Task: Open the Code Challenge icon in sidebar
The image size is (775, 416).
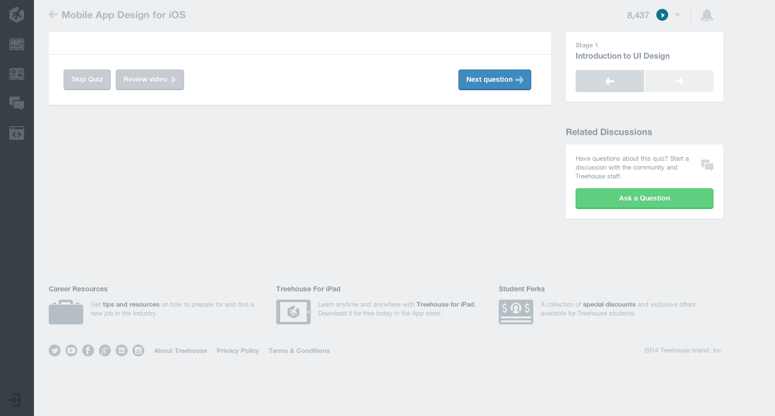Action: 17,133
